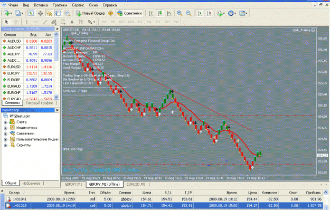Select the Horizontal Line drawing tool
Screen dimensions: 330x210
36,22
